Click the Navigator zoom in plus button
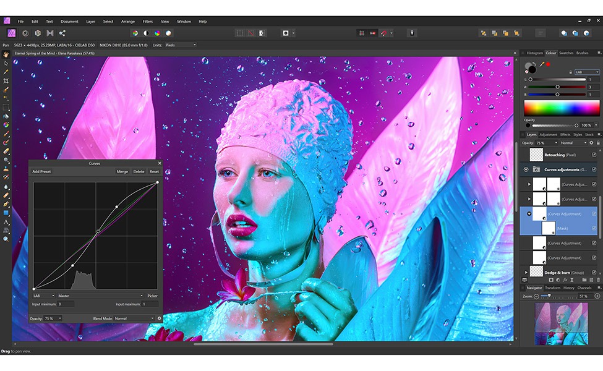Screen dimensions: 603x371 (x=597, y=296)
